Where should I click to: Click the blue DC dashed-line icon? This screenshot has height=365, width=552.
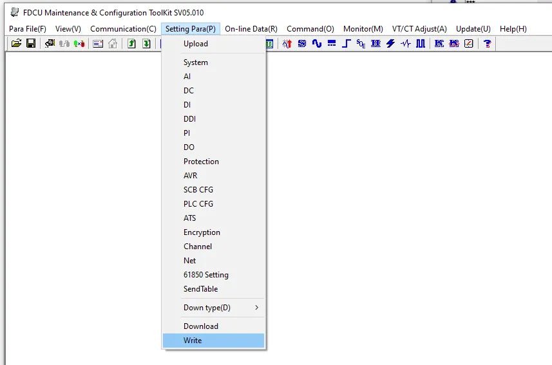[x=332, y=44]
